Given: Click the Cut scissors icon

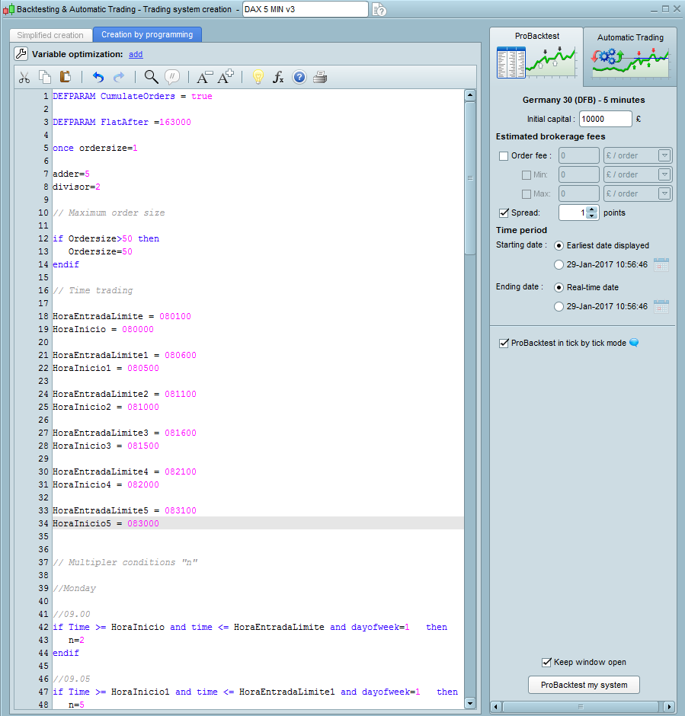Looking at the screenshot, I should point(24,77).
